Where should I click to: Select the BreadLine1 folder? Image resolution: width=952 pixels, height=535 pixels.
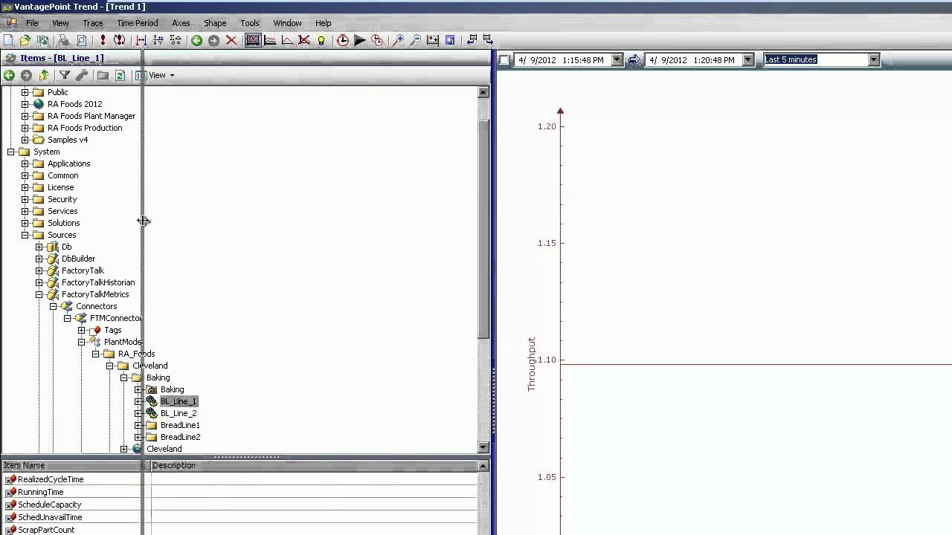point(180,425)
